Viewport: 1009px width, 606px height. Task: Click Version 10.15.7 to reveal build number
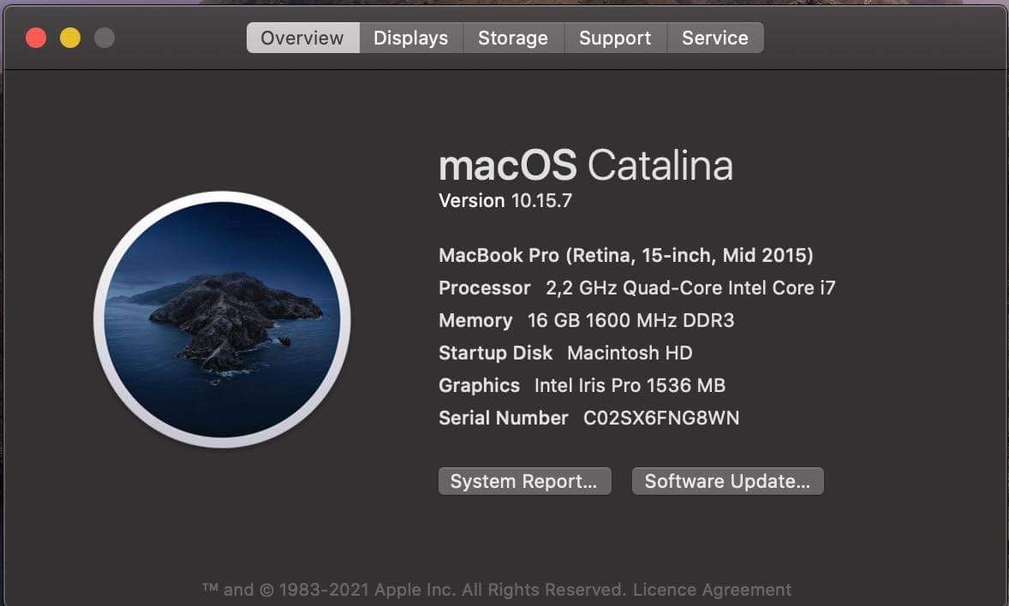coord(505,200)
